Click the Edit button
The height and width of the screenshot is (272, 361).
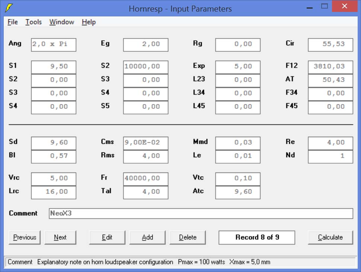tap(107, 237)
